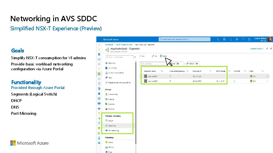Open the Recent clock icon in sidebar
273x153 pixels.
click(x=99, y=83)
